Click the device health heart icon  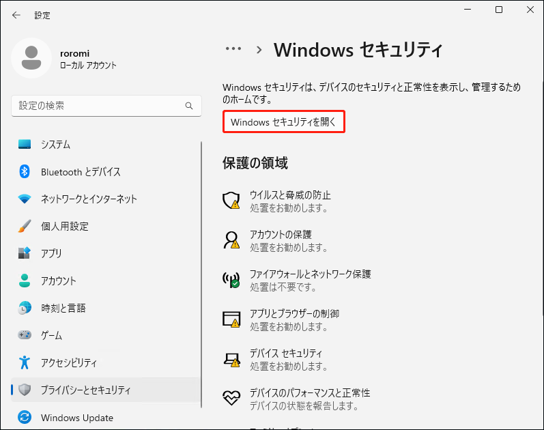(x=231, y=398)
